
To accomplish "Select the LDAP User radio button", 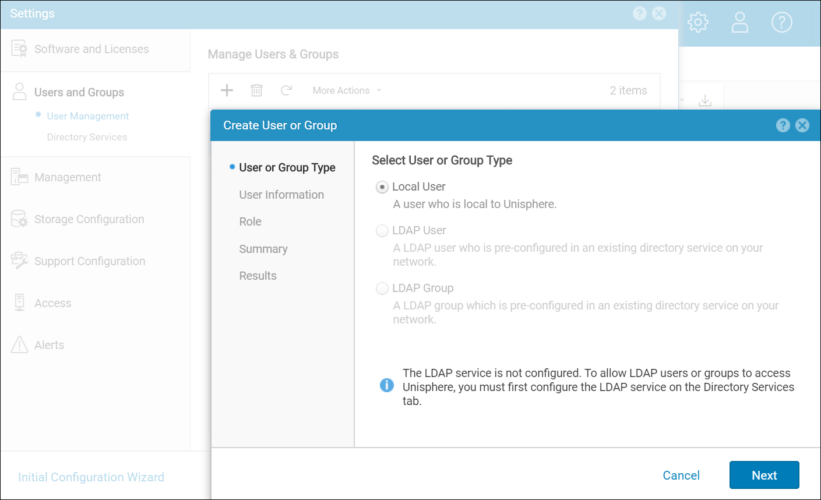I will click(382, 231).
